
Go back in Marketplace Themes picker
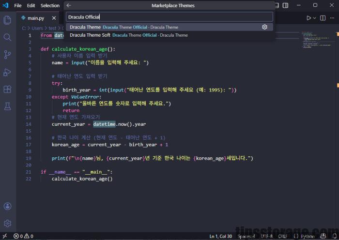(69, 5)
